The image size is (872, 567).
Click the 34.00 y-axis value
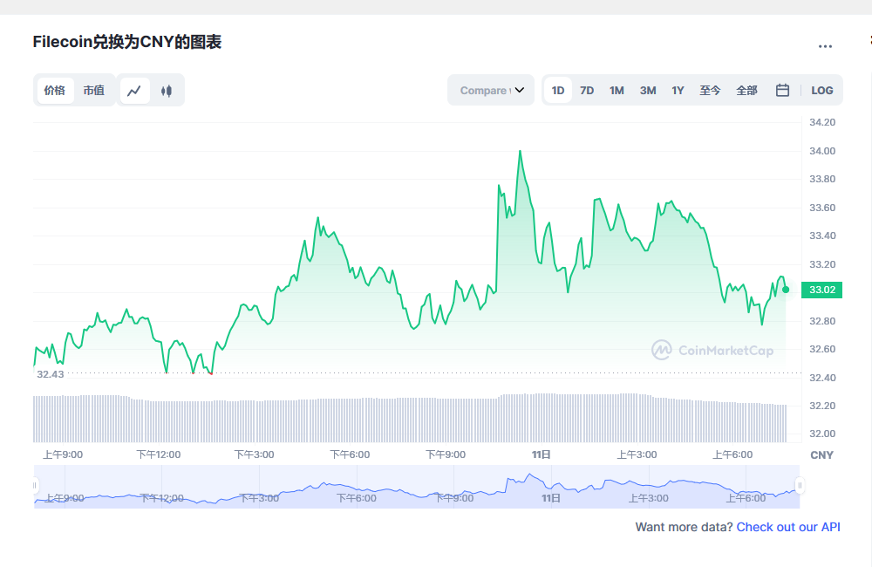coord(822,151)
